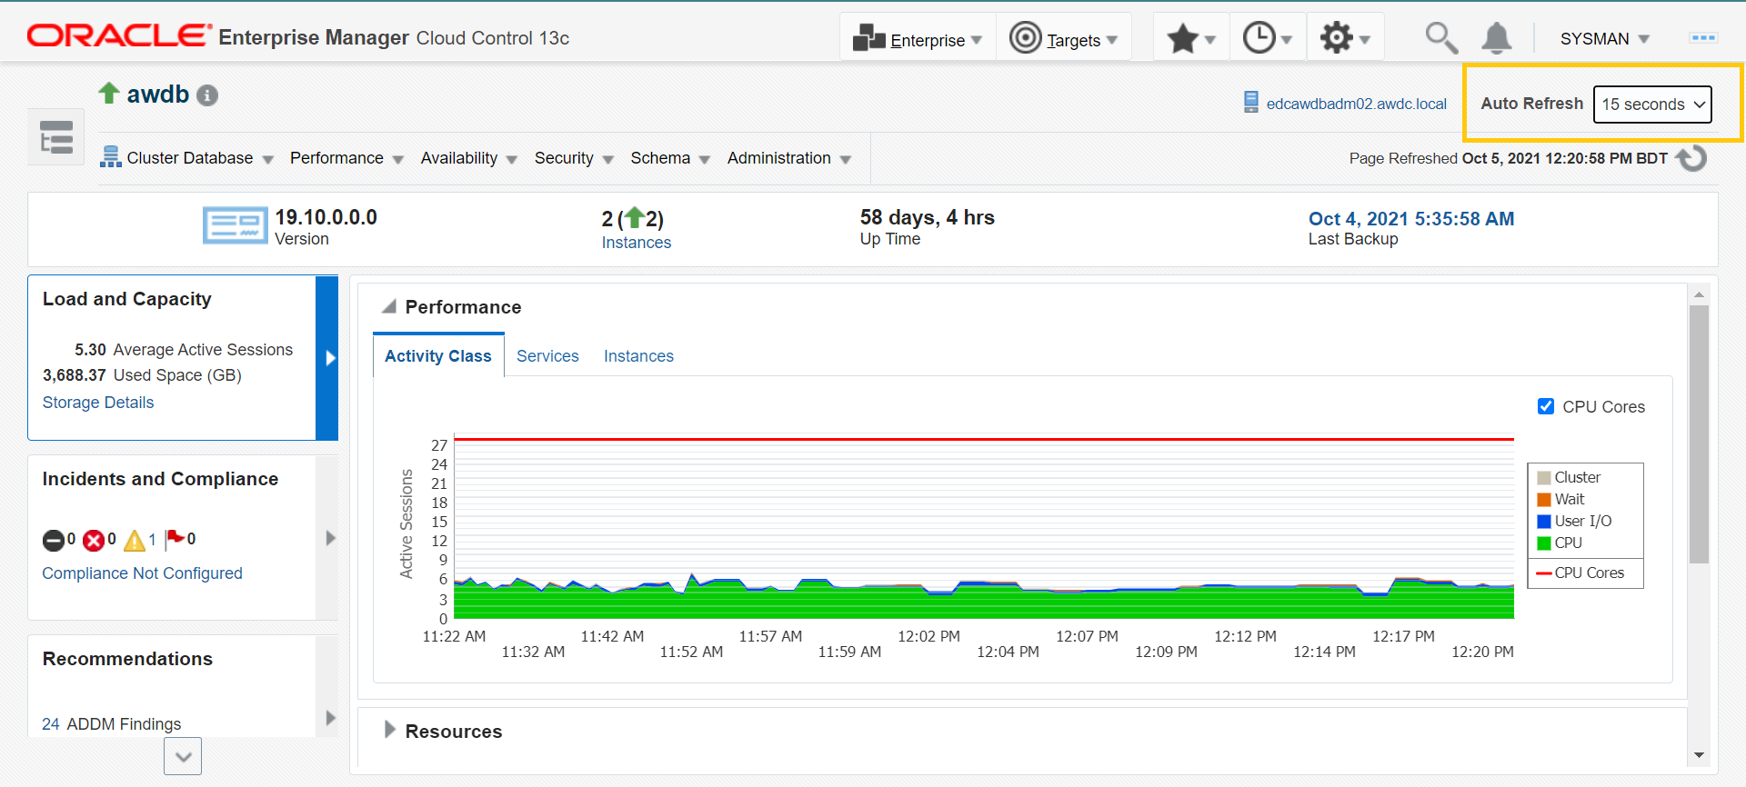Click the Compliance Not Configured link

[x=142, y=573]
